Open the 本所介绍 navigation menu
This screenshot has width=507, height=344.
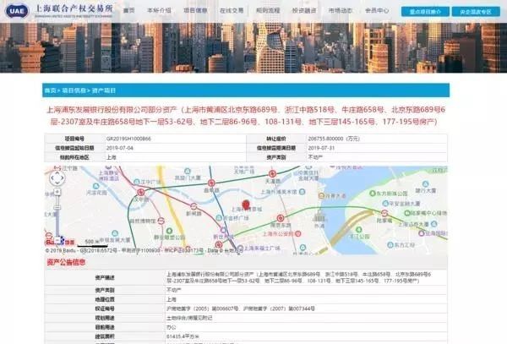159,10
